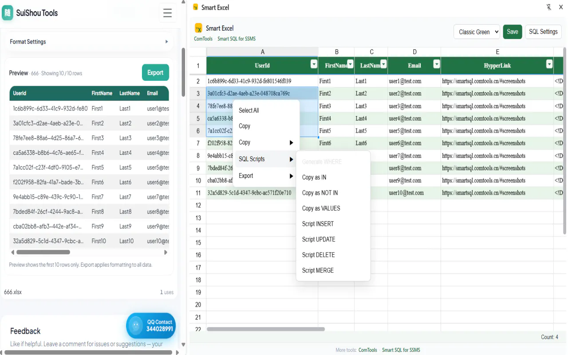
Task: Select row 2 header
Action: [198, 81]
